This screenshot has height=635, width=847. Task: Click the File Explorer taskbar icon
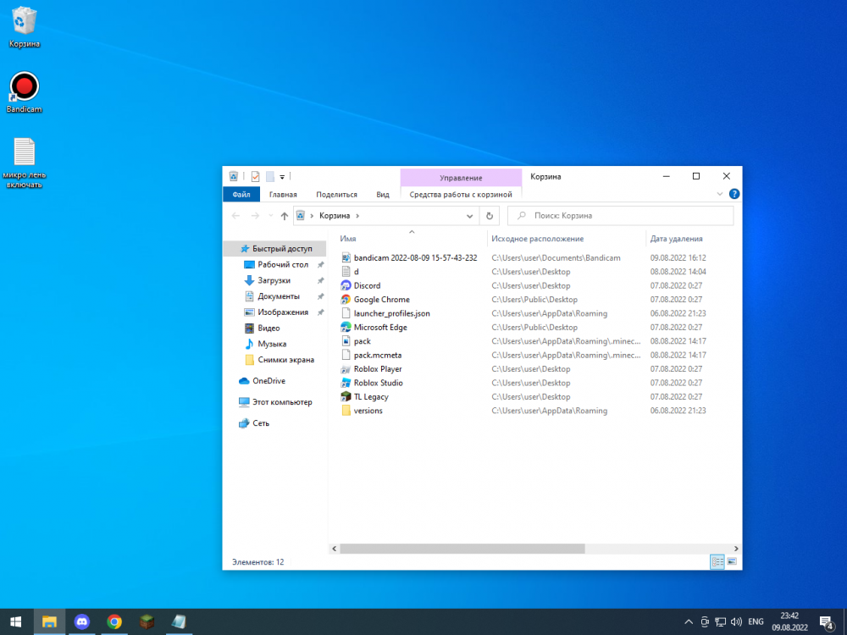point(49,622)
